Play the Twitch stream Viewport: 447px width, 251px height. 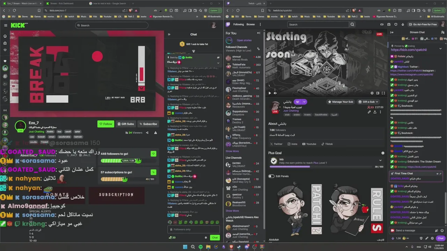pyautogui.click(x=270, y=93)
